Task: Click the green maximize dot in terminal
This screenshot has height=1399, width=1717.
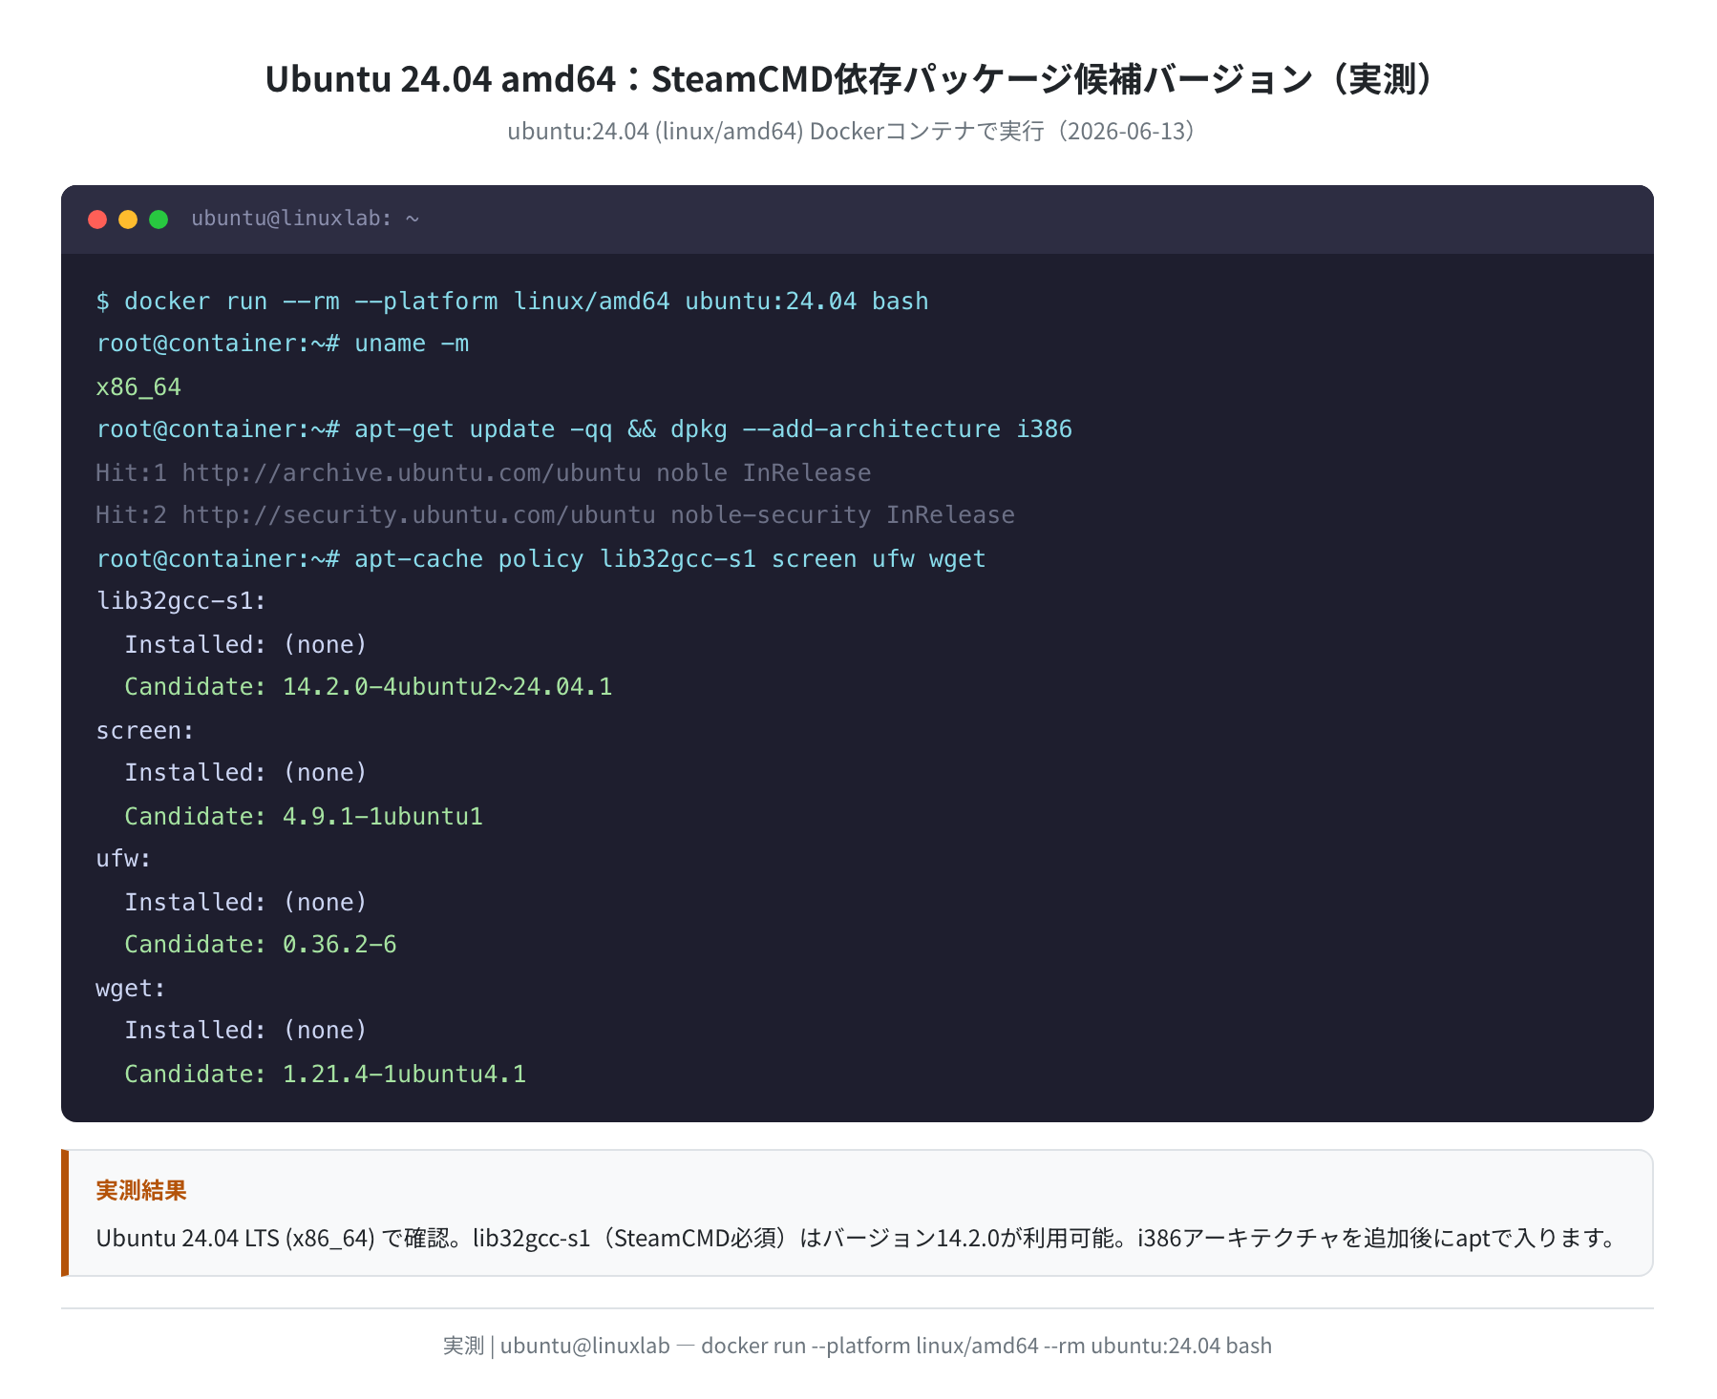Action: tap(159, 219)
